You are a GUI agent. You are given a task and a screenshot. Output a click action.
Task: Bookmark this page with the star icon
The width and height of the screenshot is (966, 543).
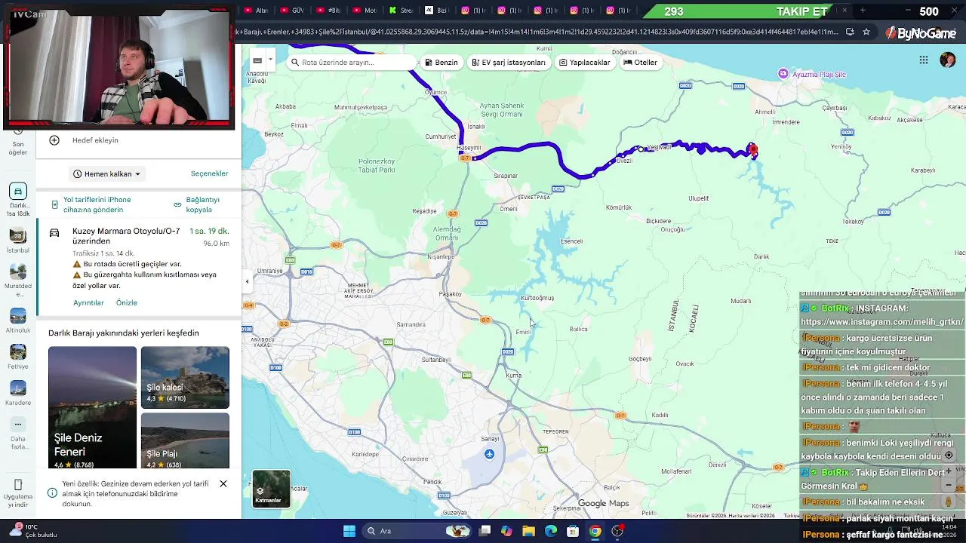tap(866, 32)
